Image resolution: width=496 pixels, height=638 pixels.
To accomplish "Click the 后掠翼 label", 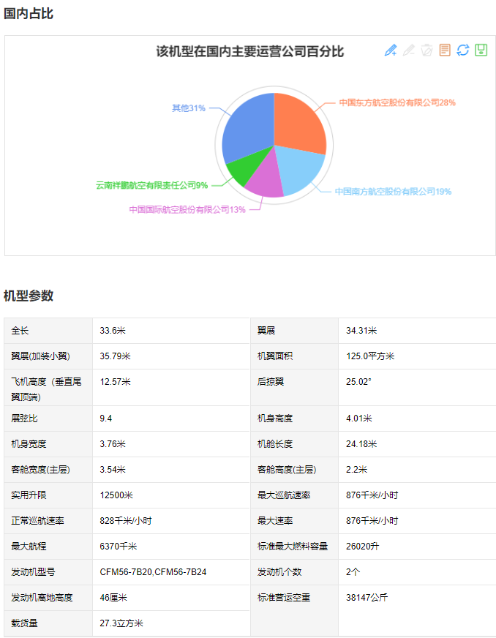I will 271,382.
